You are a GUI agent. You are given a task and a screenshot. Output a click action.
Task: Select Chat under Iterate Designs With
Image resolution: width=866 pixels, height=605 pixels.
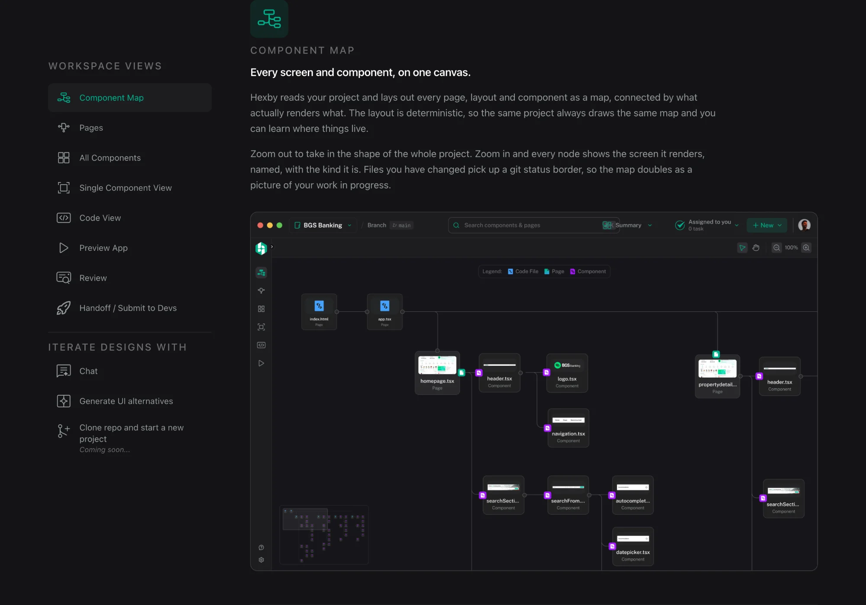coord(129,371)
